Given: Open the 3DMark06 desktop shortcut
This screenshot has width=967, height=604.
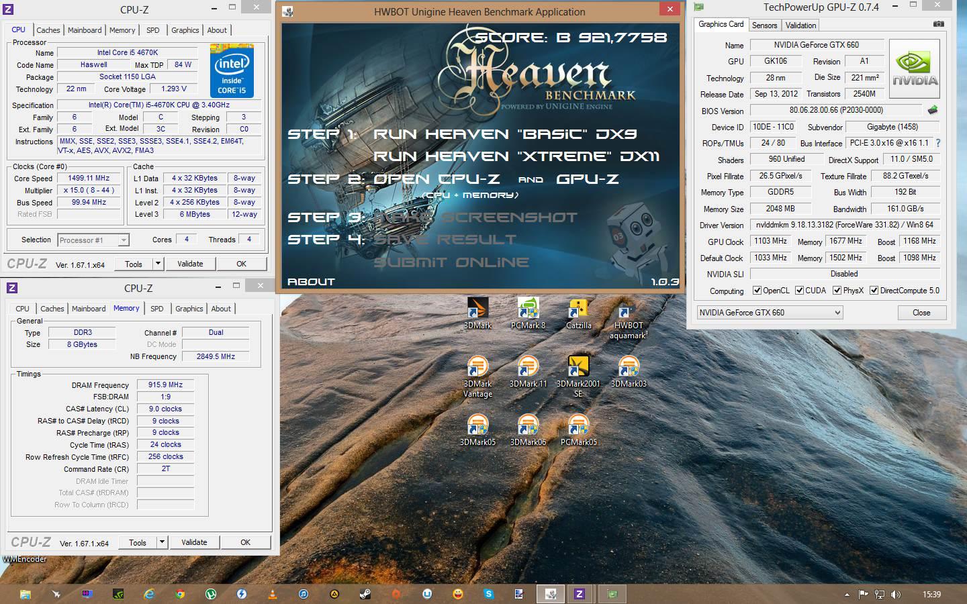Looking at the screenshot, I should point(528,430).
